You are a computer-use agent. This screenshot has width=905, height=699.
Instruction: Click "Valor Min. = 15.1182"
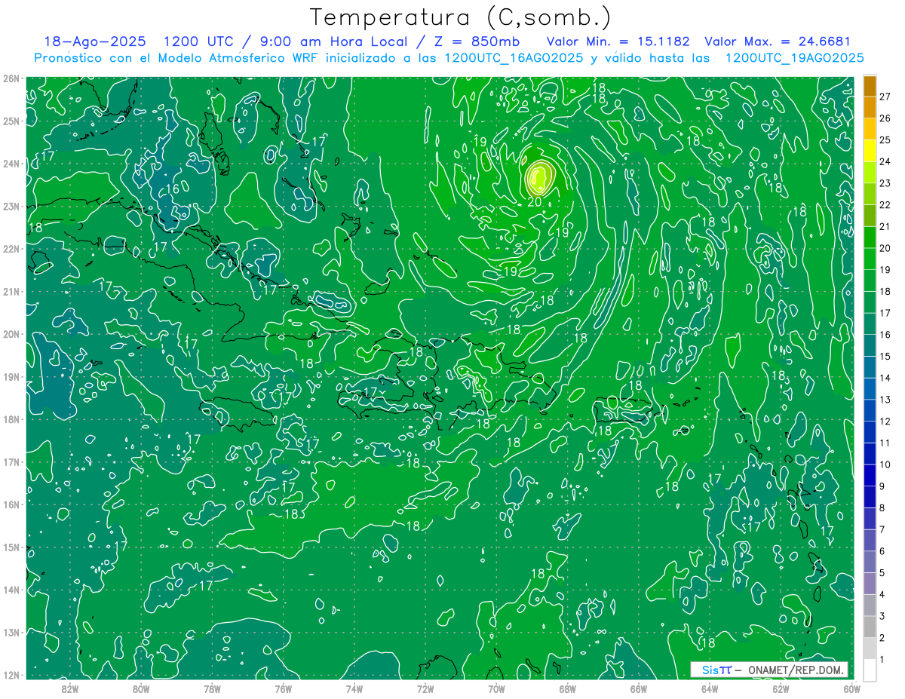point(618,41)
